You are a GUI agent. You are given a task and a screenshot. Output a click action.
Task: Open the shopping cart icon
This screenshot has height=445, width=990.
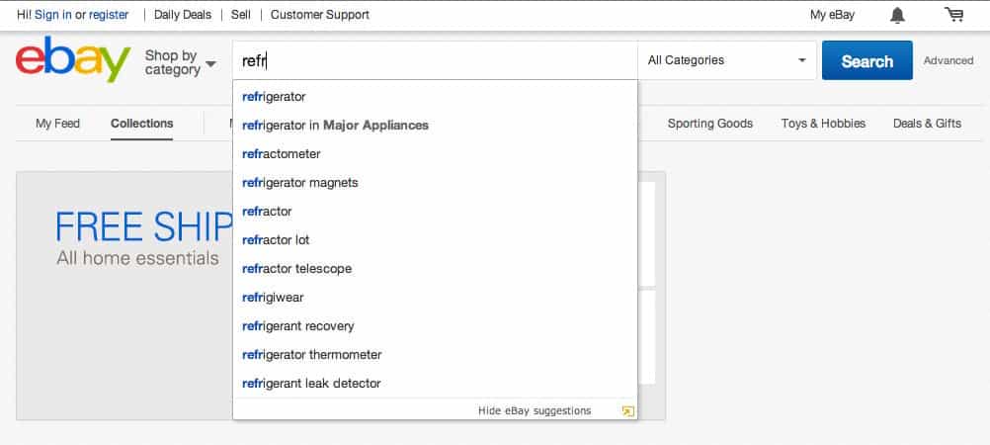(x=953, y=15)
